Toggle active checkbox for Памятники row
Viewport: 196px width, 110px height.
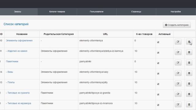[158, 63]
